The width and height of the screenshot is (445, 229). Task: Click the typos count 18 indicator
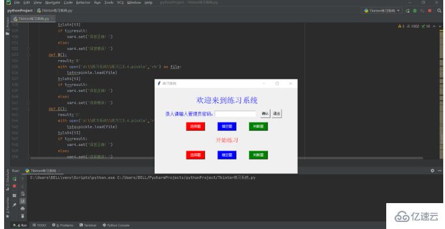pos(426,26)
